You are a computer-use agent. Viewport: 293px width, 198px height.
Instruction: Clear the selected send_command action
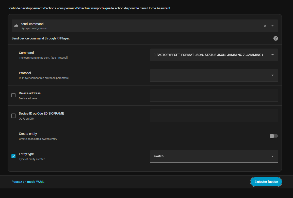265,26
